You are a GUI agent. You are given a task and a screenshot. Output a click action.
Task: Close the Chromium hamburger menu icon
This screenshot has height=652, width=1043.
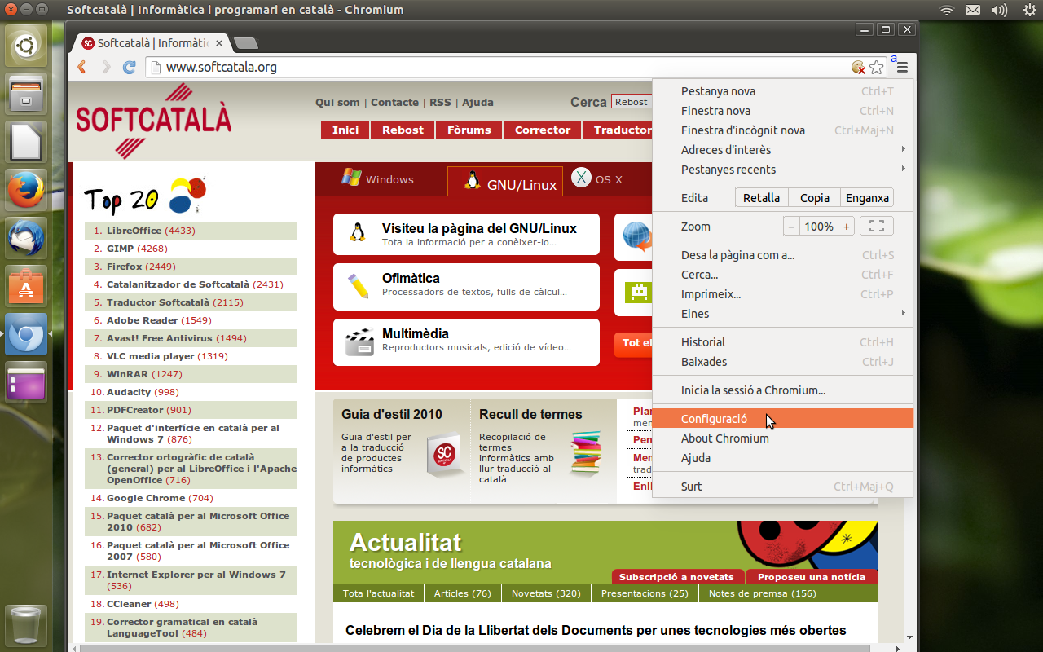pyautogui.click(x=902, y=67)
